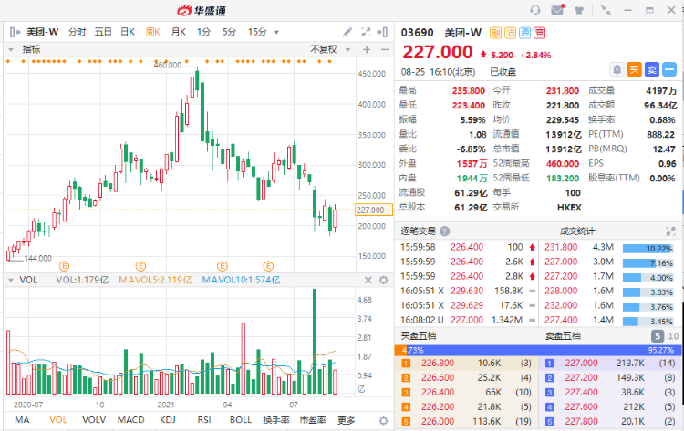This screenshot has height=431, width=684.
Task: Open help question mark beside 逐笔交易
Action: coord(444,231)
